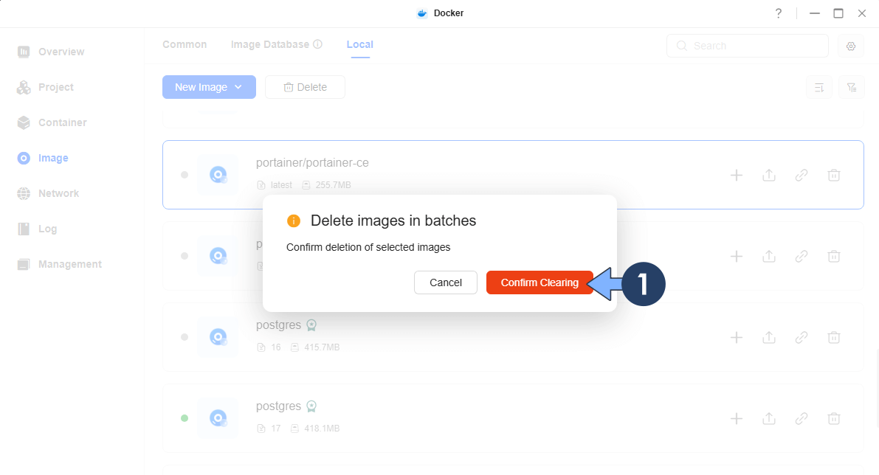
Task: Export portainer-ce image via upload icon
Action: pos(769,176)
